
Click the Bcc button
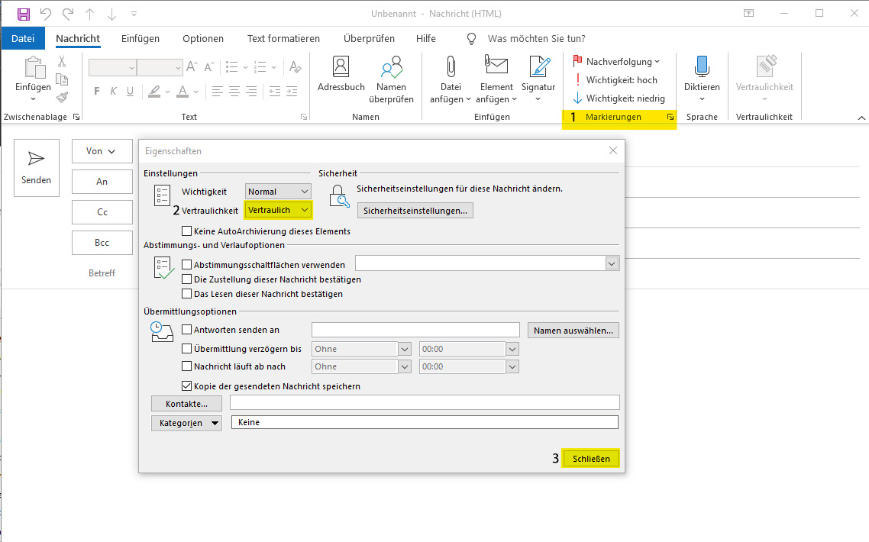[102, 242]
